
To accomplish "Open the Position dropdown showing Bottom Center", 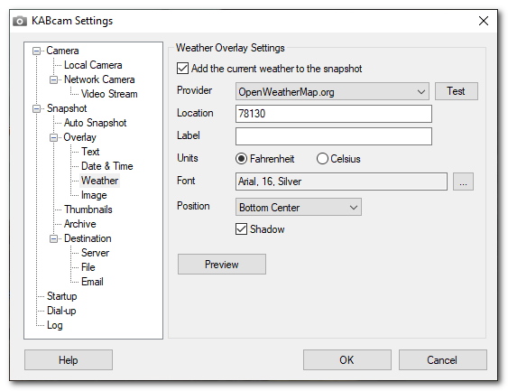I will [299, 207].
